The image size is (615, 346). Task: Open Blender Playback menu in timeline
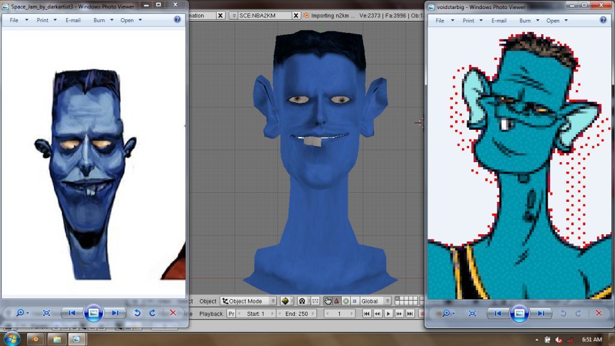click(211, 314)
